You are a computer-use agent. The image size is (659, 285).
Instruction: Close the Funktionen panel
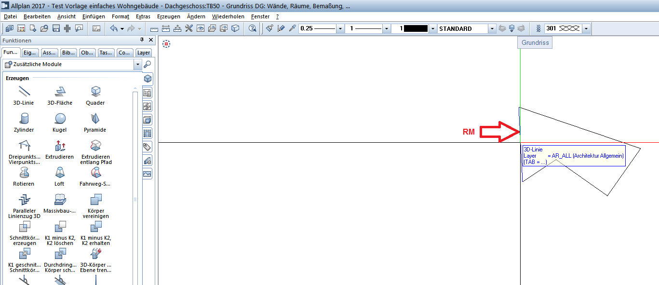[151, 40]
